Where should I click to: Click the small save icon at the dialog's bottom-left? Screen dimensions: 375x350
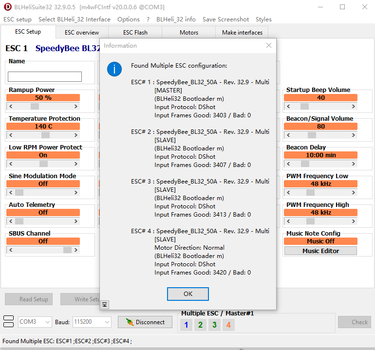click(105, 305)
